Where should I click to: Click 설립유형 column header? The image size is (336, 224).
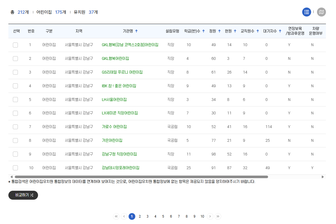[x=172, y=31]
